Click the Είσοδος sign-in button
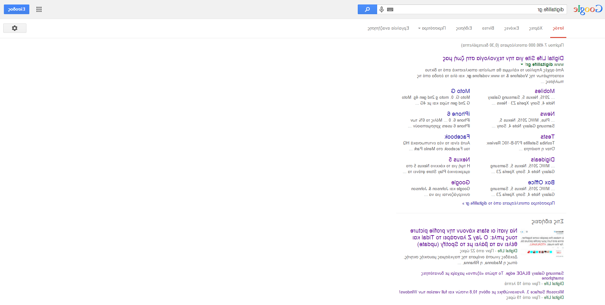This screenshot has width=605, height=305. (x=16, y=9)
